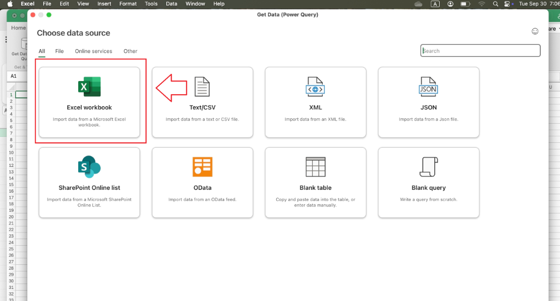Click the Home tab in the Excel window behind
Viewport: 560px width, 301px height.
tap(18, 28)
